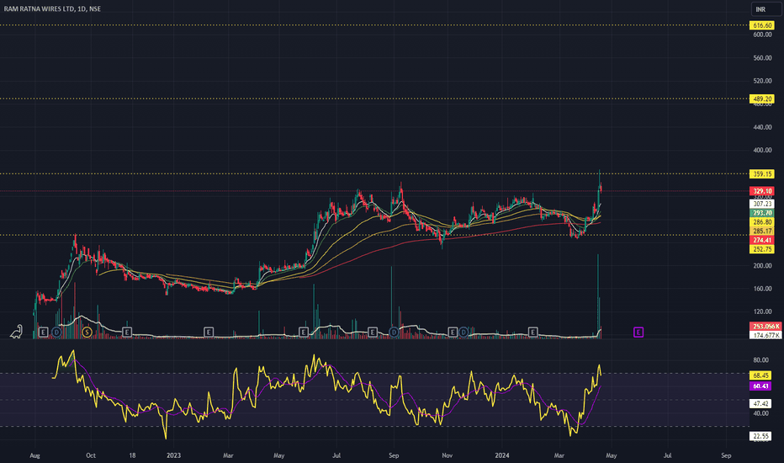Click the RAM RATNA WIRES LTD symbol title
Viewport: 784px width, 463px height.
[52, 8]
